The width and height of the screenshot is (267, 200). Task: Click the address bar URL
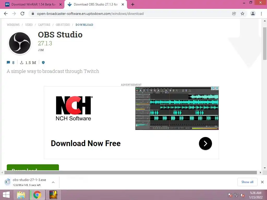point(90,14)
